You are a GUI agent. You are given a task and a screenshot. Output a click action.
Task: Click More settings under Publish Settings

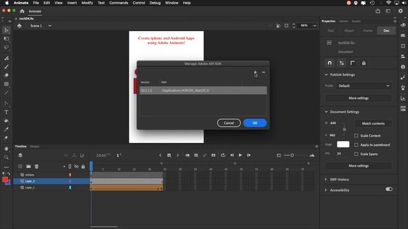click(359, 98)
